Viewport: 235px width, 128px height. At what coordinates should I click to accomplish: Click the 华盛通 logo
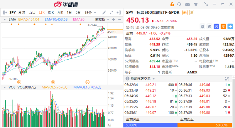pyautogui.click(x=66, y=4)
